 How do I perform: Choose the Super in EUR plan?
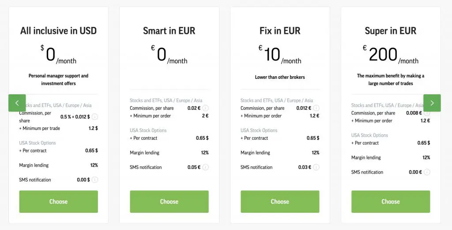391,201
